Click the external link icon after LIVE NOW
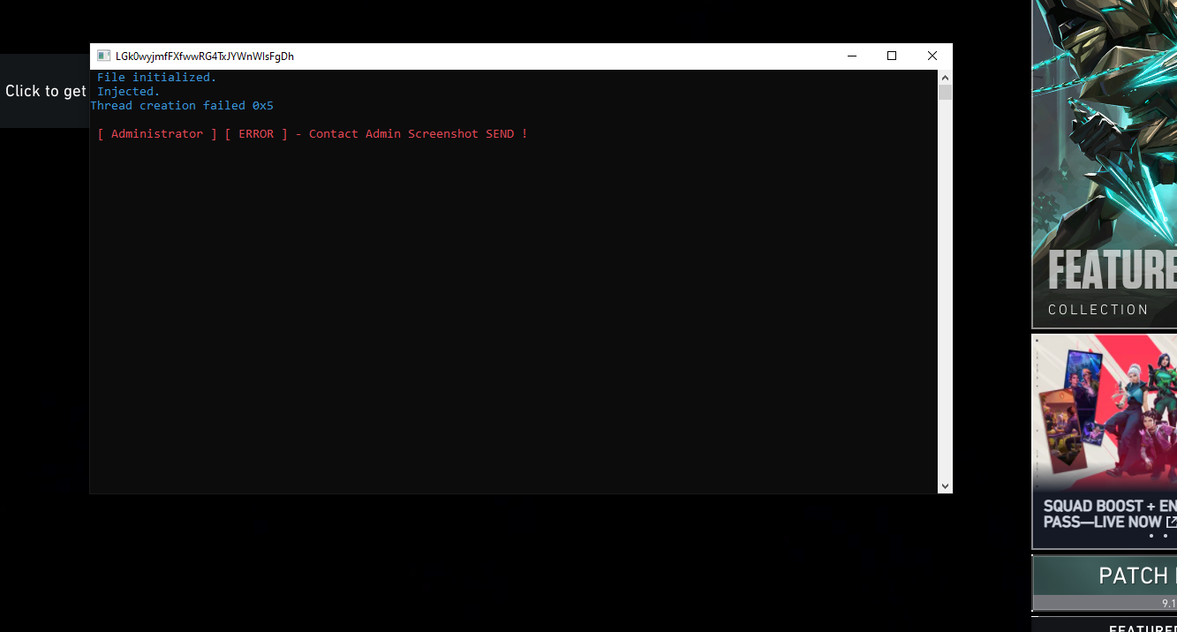This screenshot has width=1177, height=632. 1171,522
